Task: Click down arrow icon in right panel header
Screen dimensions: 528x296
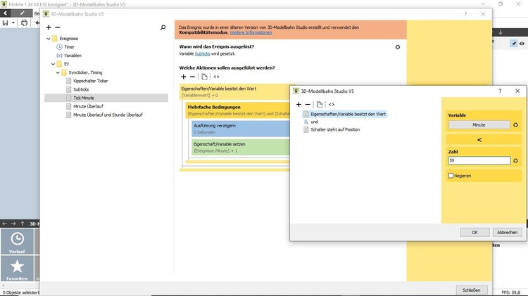Action: [501, 32]
